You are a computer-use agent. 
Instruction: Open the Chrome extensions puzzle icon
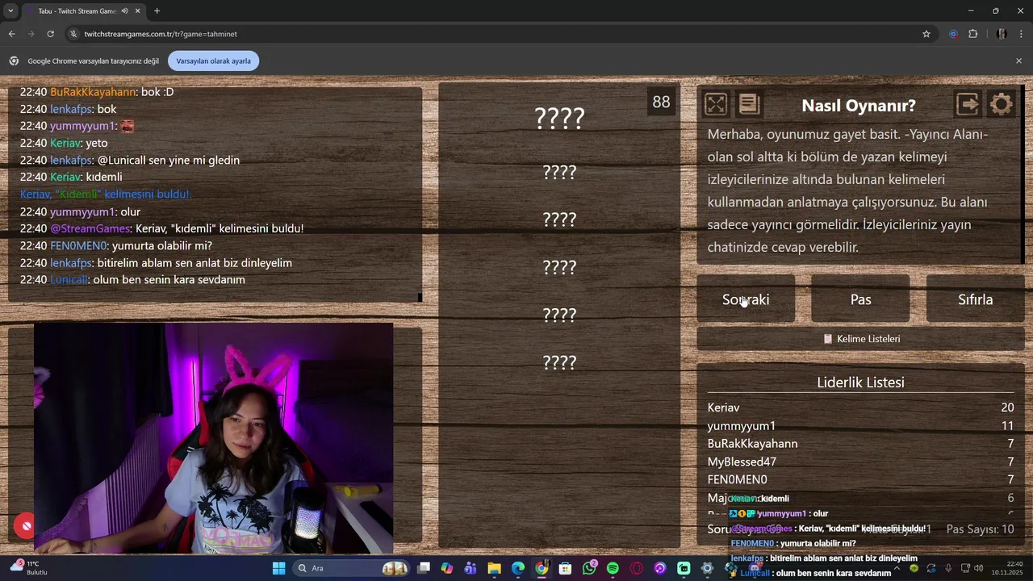point(972,34)
